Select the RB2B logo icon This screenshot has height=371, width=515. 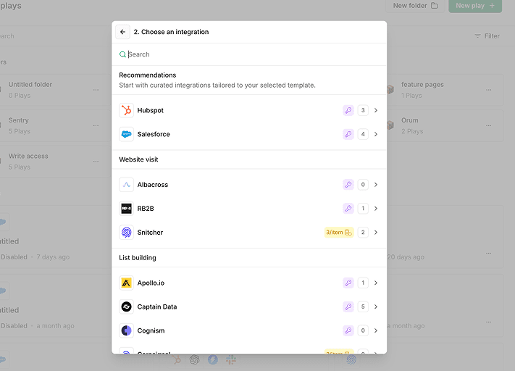point(127,209)
